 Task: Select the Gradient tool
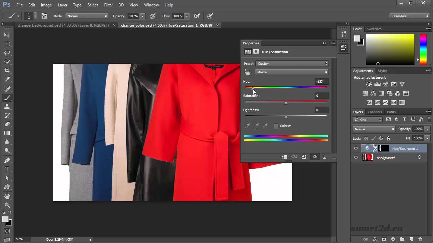pos(7,133)
